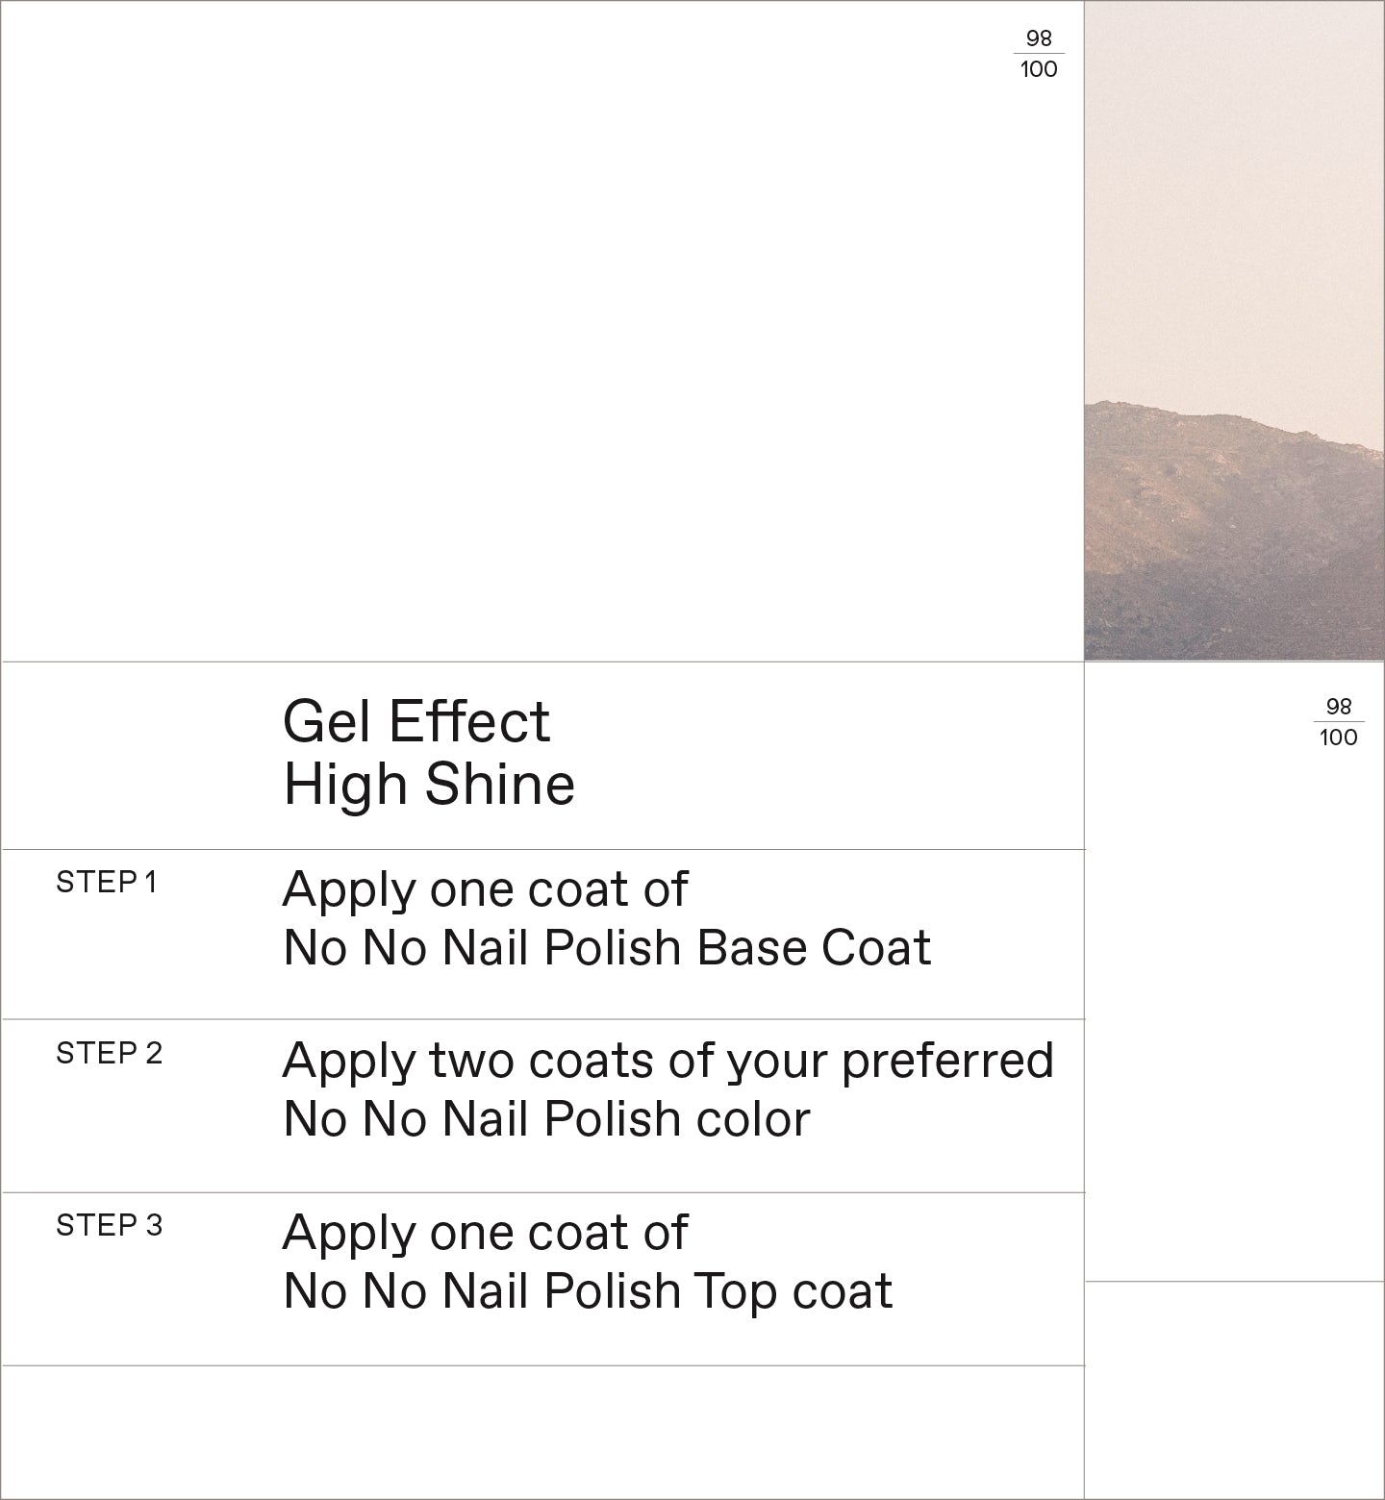Screen dimensions: 1385x1500
Task: Click "Apply one coat of" in Step 1
Action: coord(485,889)
